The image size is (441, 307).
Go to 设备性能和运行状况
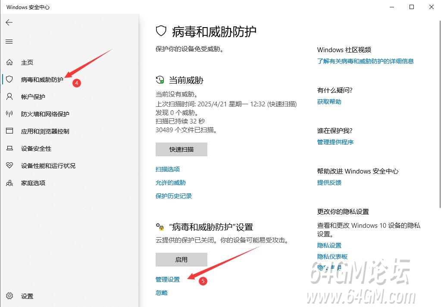tap(48, 166)
